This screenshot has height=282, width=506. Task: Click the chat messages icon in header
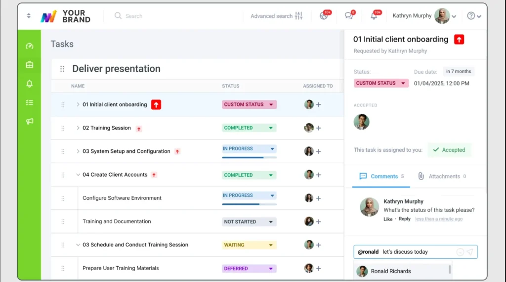[349, 16]
